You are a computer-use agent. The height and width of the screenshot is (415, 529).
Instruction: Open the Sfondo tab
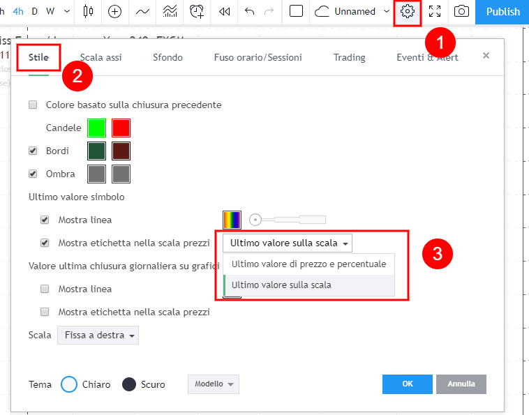pos(167,57)
